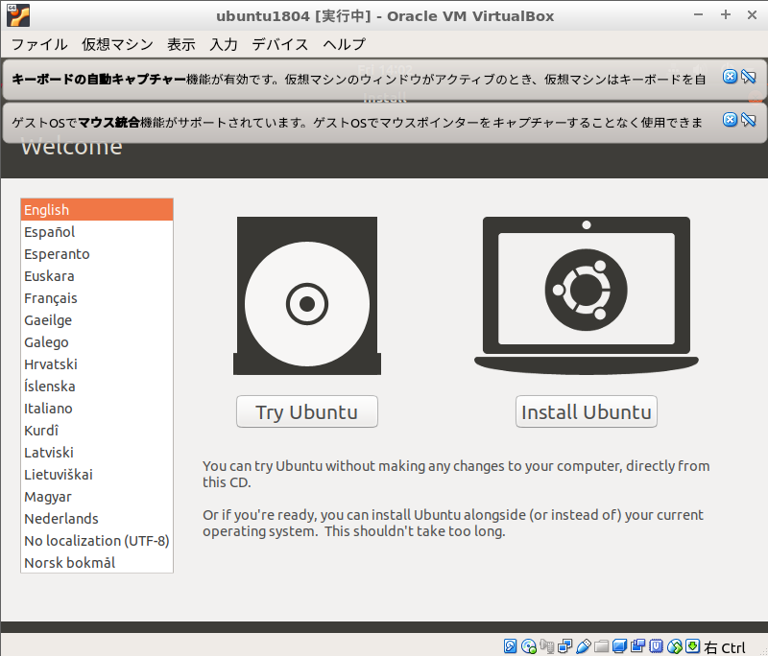Click the CPU virtualization status icon
Image resolution: width=768 pixels, height=656 pixels.
click(656, 646)
